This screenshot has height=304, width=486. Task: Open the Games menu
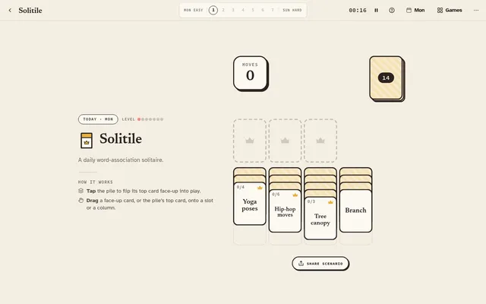(x=450, y=10)
